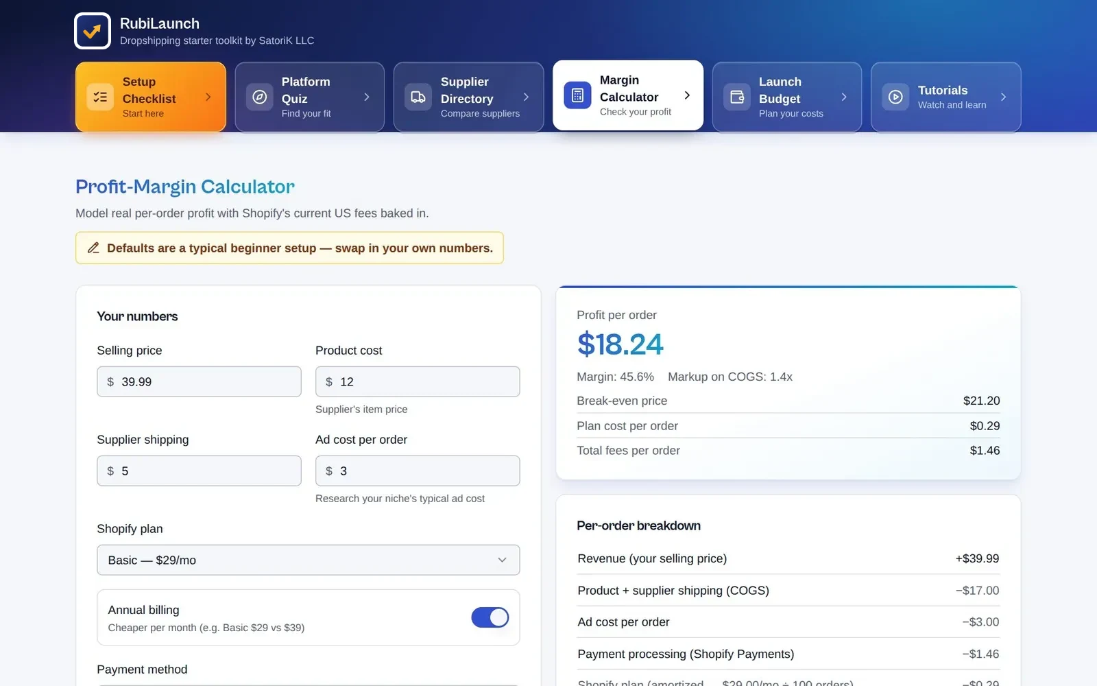The image size is (1097, 686).
Task: Click the RubiLaunch title text
Action: [160, 23]
